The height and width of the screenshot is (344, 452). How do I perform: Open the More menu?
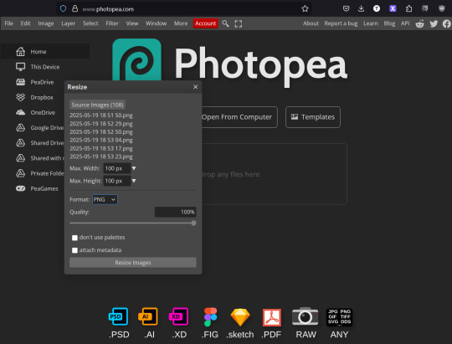pyautogui.click(x=181, y=23)
